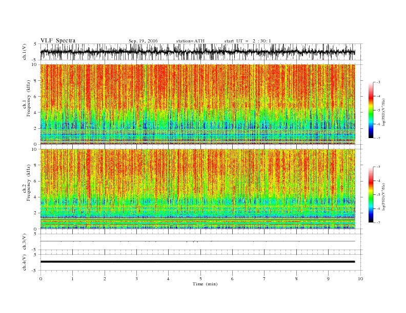Click the "4" kHz tick on ch.2 frequency axis

(35, 197)
